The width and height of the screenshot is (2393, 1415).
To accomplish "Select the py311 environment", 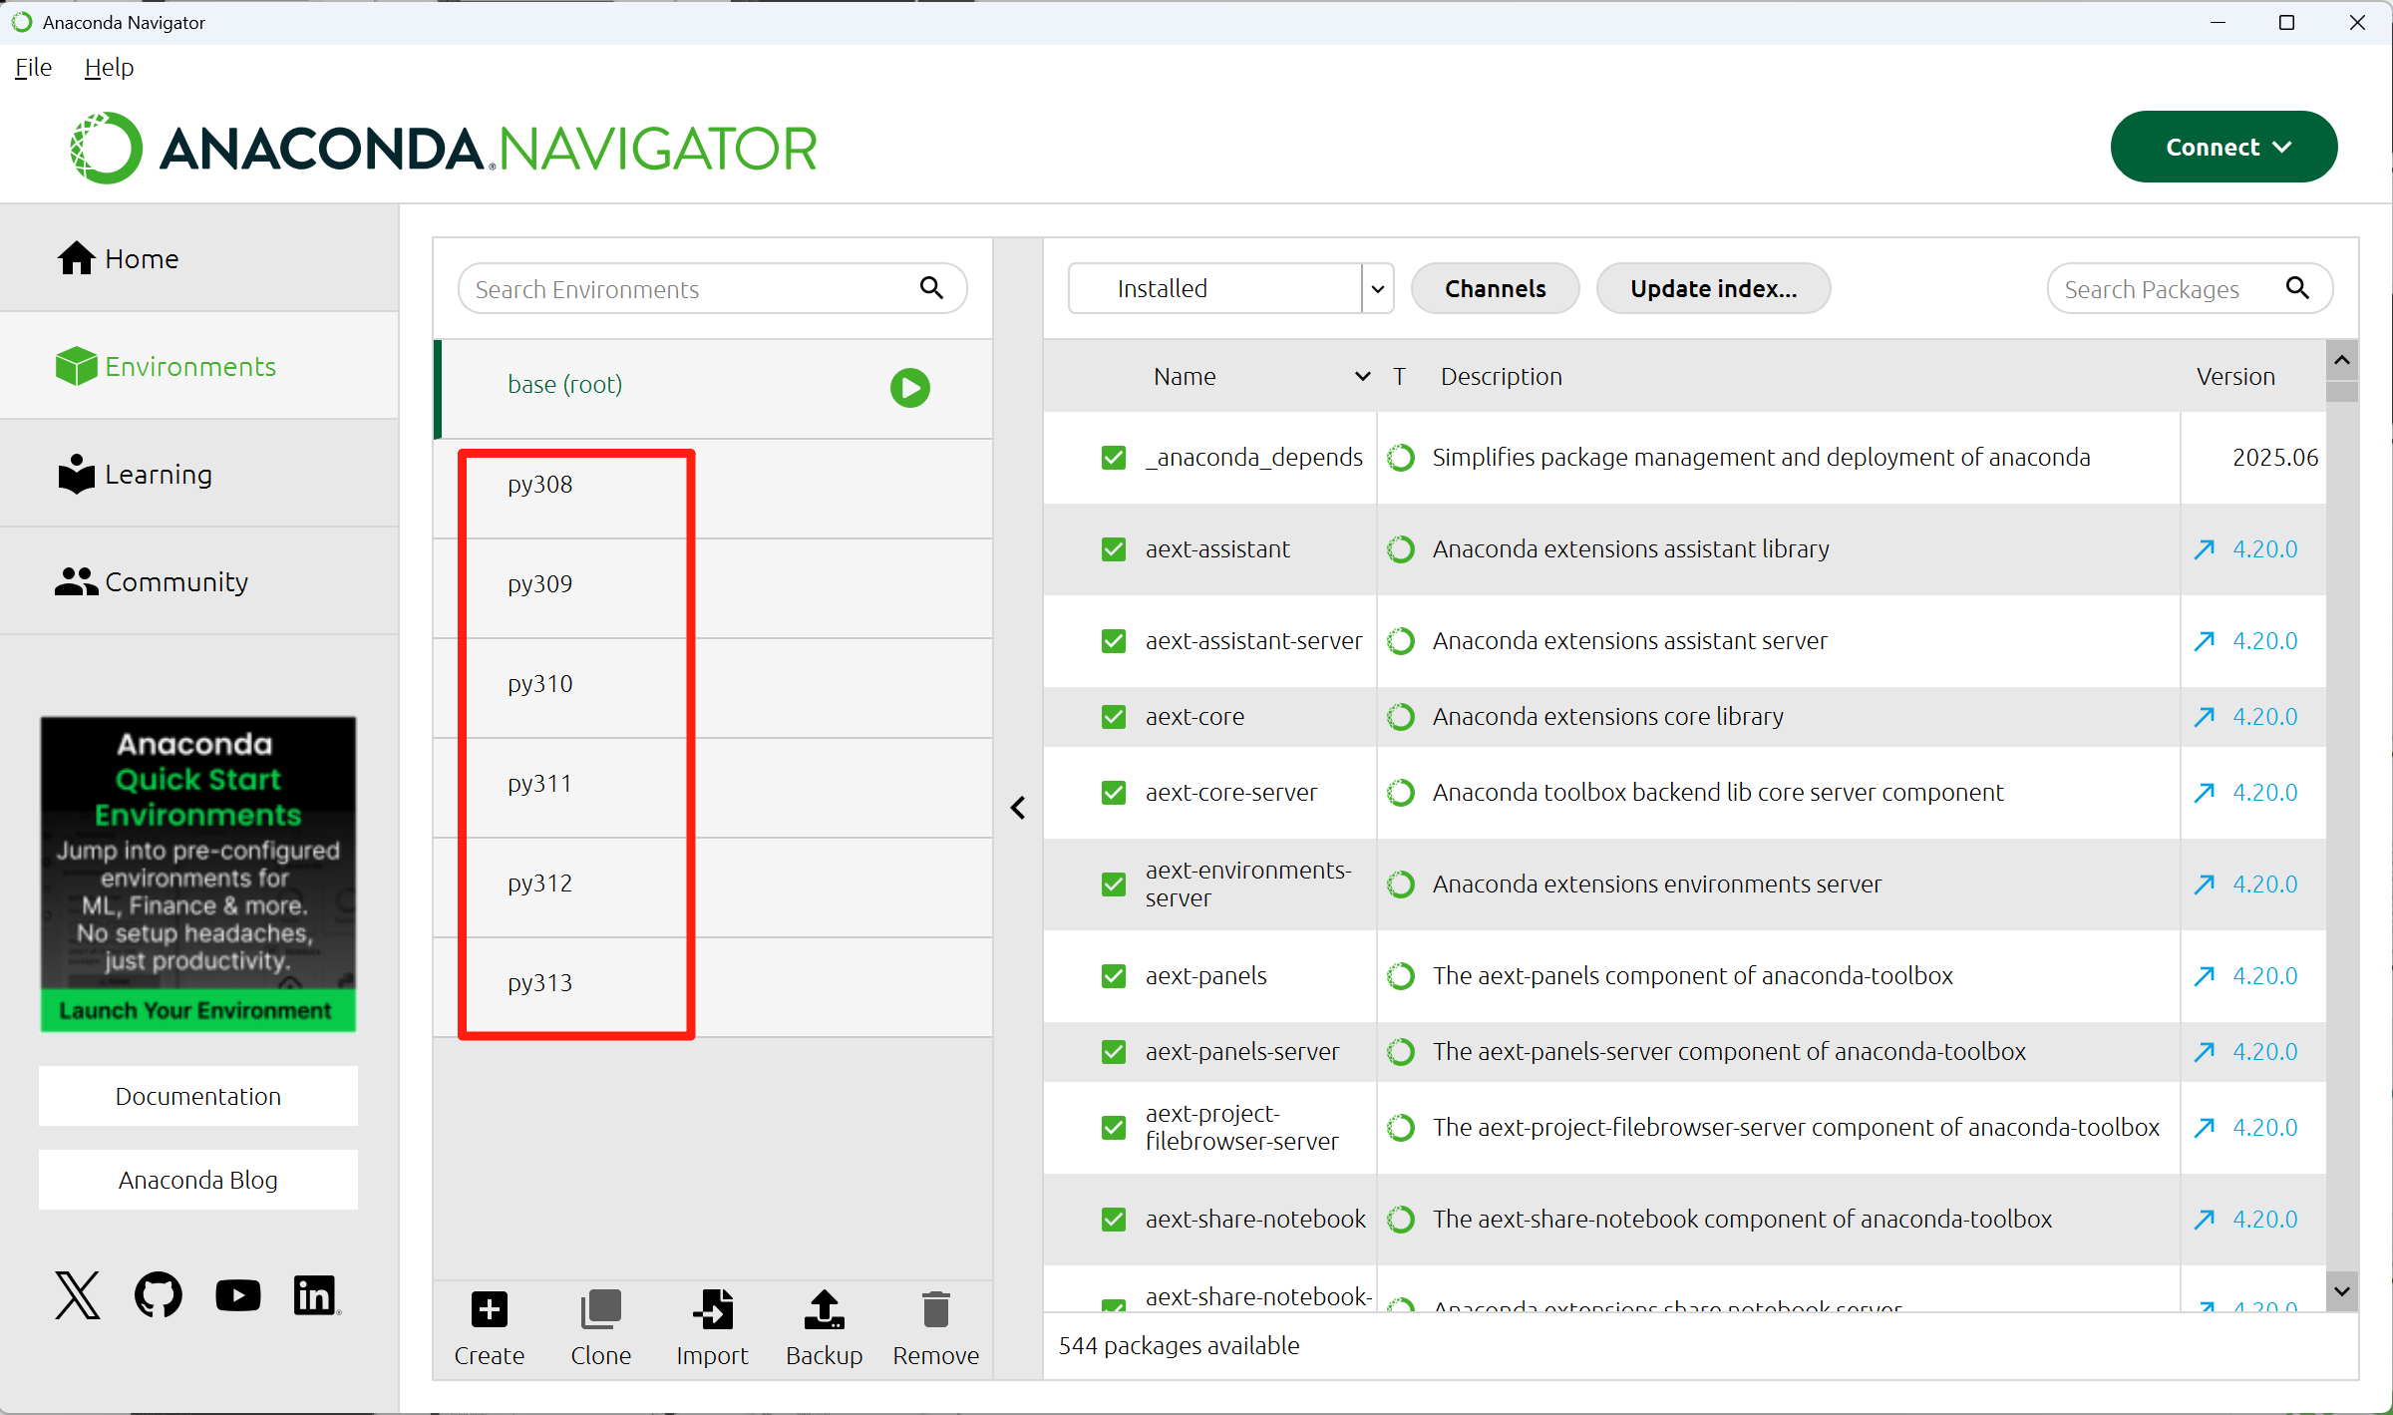I will [x=714, y=788].
